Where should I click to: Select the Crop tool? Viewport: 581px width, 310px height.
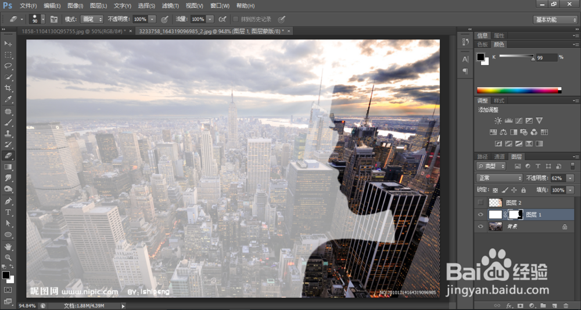(x=8, y=88)
